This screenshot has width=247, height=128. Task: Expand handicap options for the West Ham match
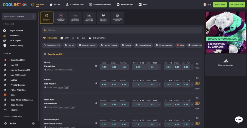click(x=192, y=104)
